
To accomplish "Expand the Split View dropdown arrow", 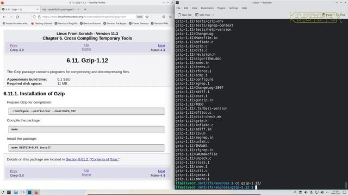I will click(213, 15).
